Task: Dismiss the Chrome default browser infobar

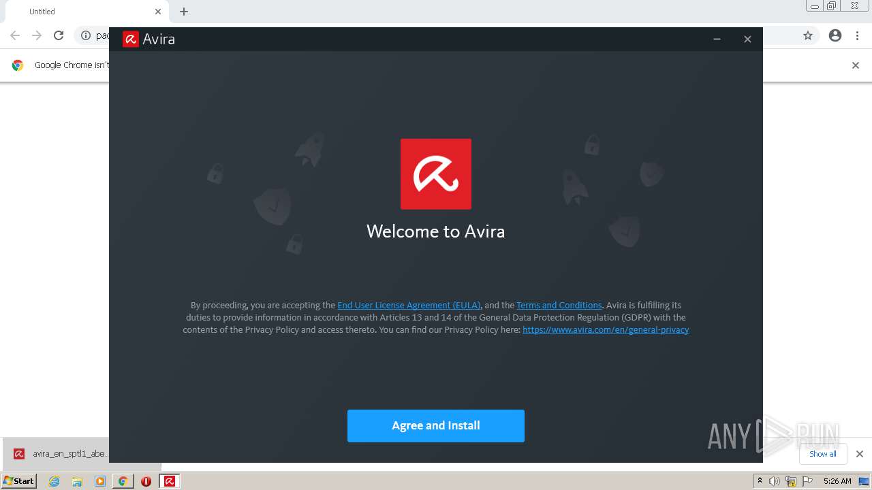Action: click(856, 65)
